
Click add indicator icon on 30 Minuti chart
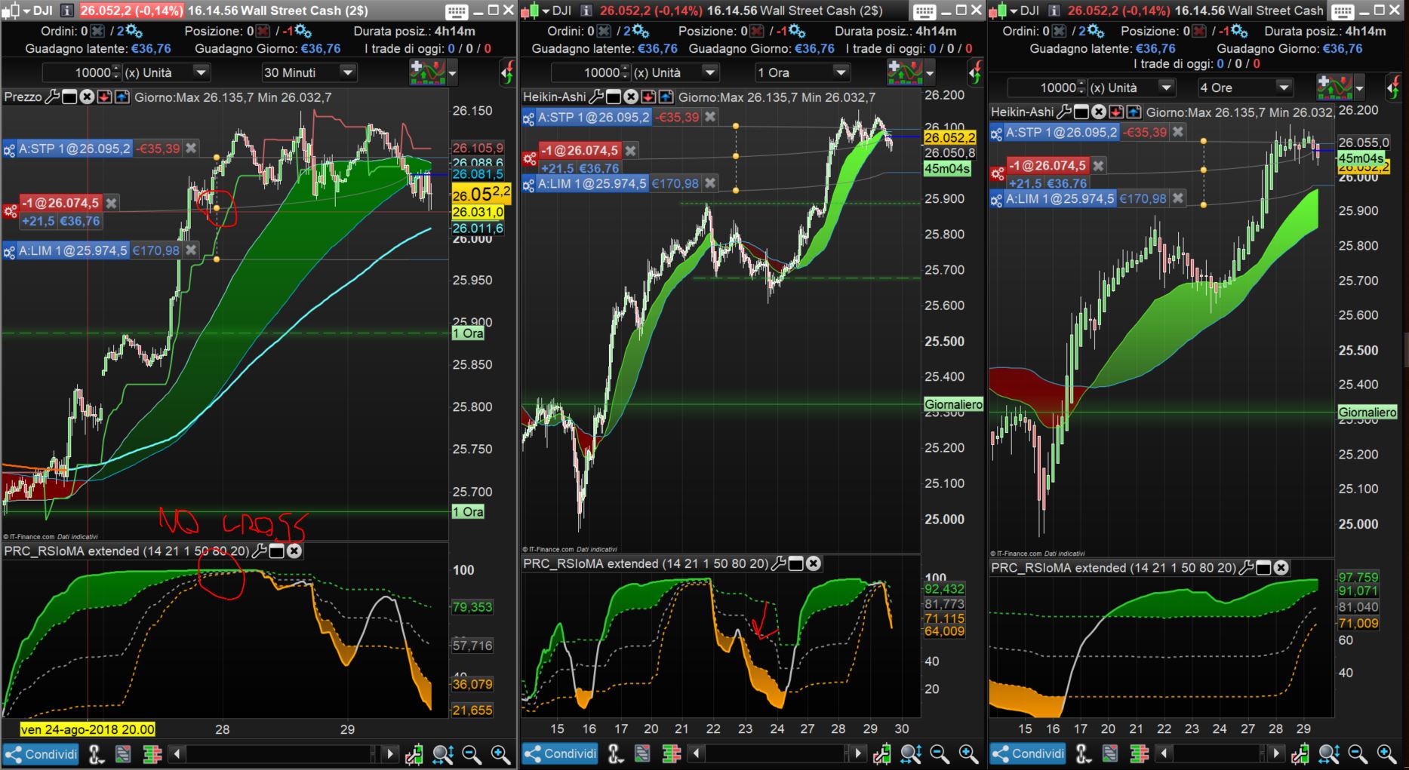(427, 72)
